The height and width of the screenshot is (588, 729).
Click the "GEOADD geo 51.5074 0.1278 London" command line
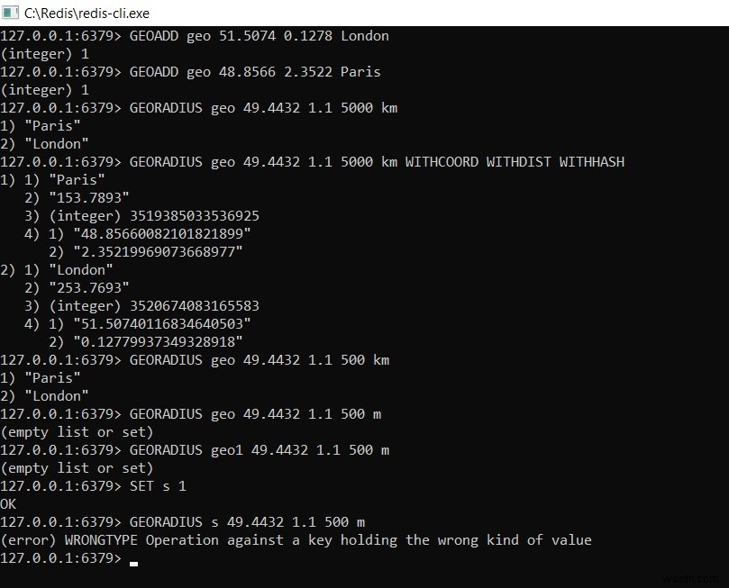click(195, 36)
